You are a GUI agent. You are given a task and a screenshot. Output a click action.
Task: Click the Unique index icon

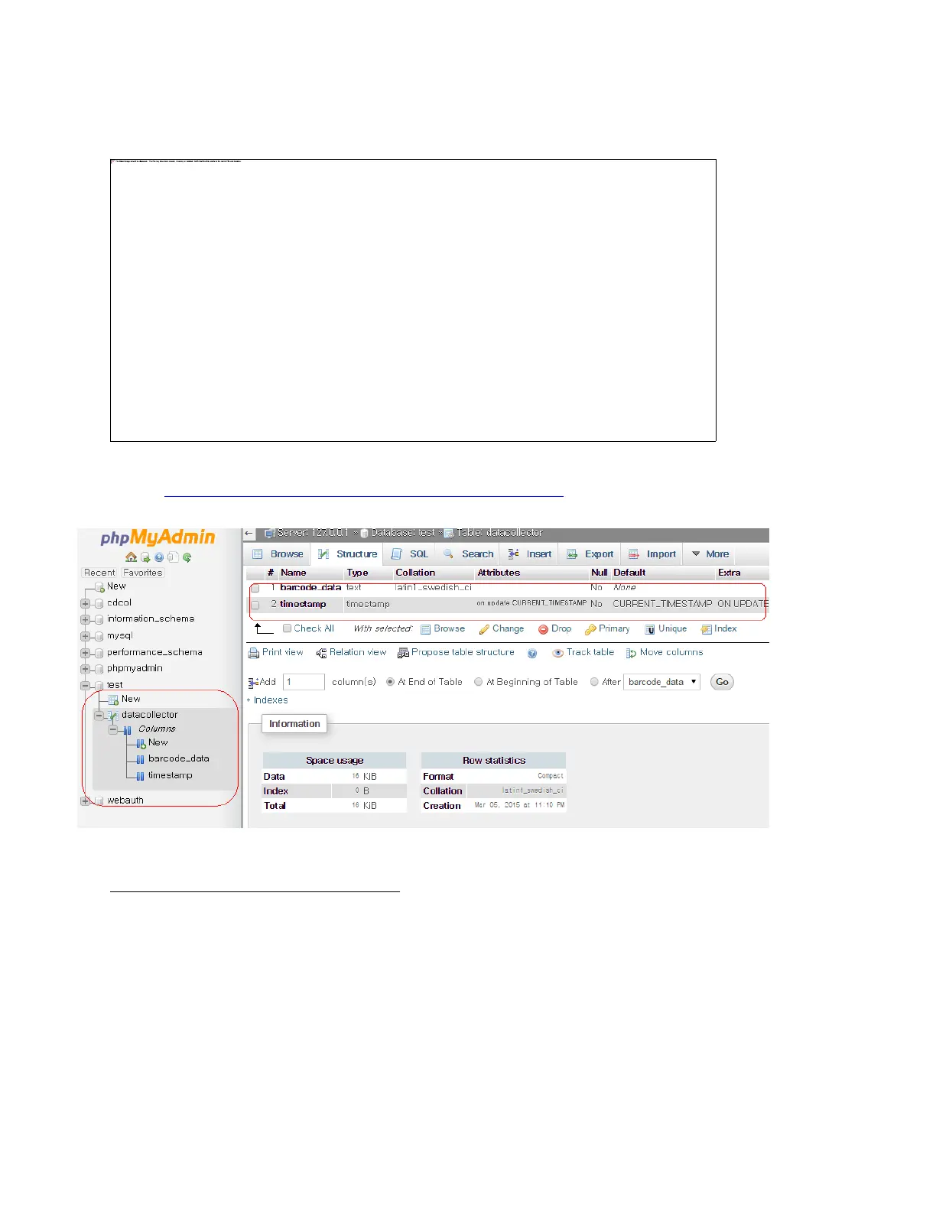point(649,629)
